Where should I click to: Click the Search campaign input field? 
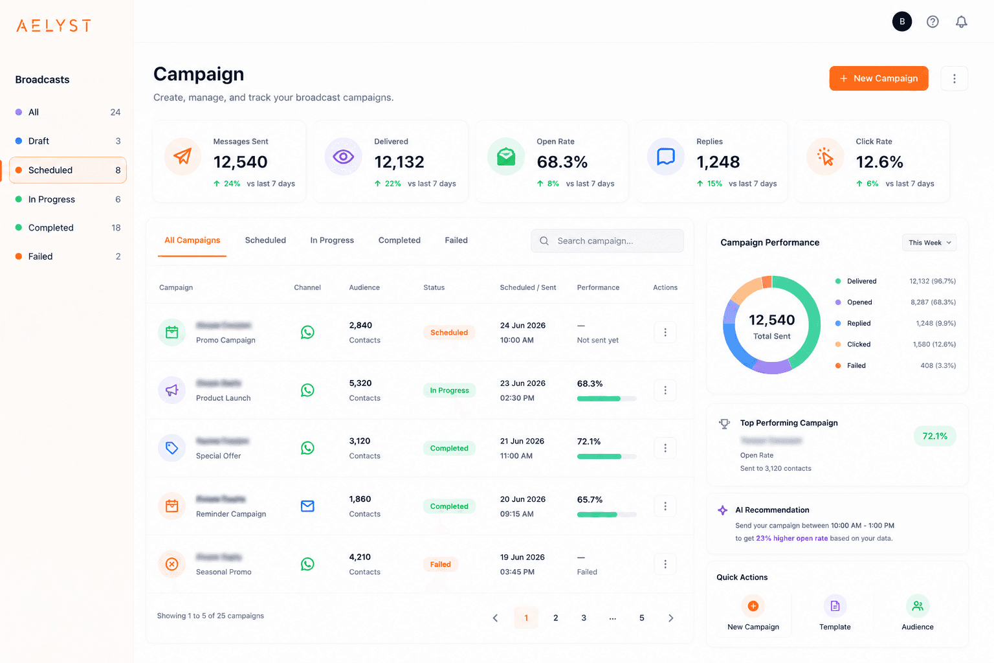(x=607, y=241)
